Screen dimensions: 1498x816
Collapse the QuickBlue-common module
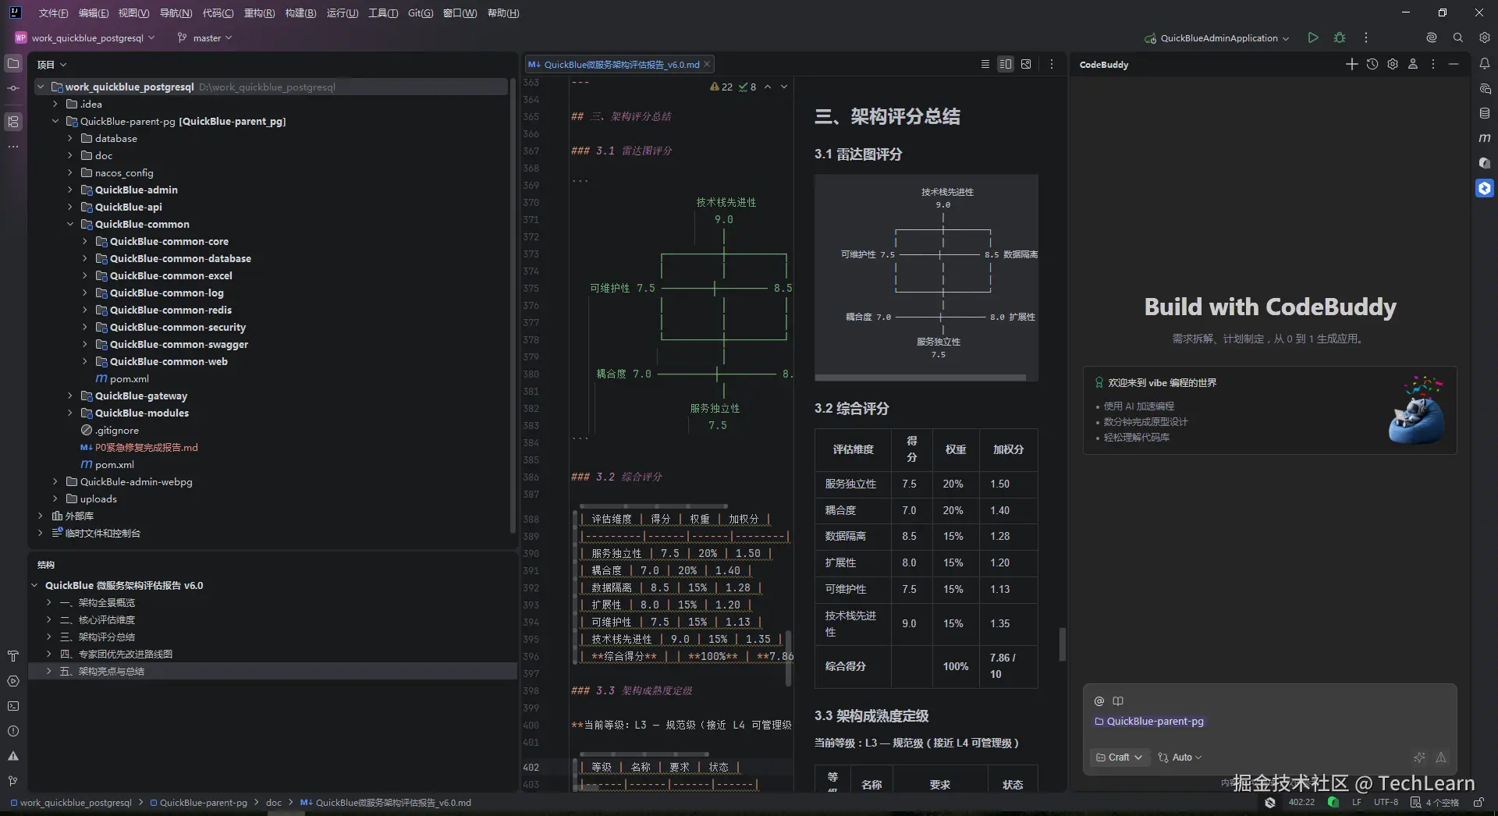[69, 224]
